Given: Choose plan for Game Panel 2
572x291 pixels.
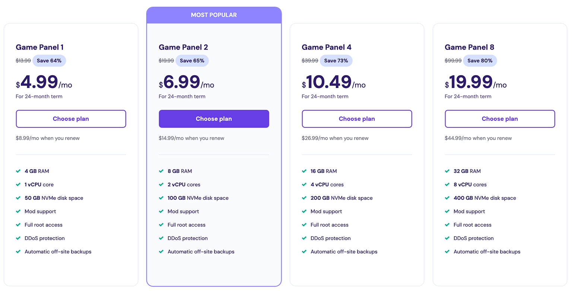Looking at the screenshot, I should (x=214, y=118).
